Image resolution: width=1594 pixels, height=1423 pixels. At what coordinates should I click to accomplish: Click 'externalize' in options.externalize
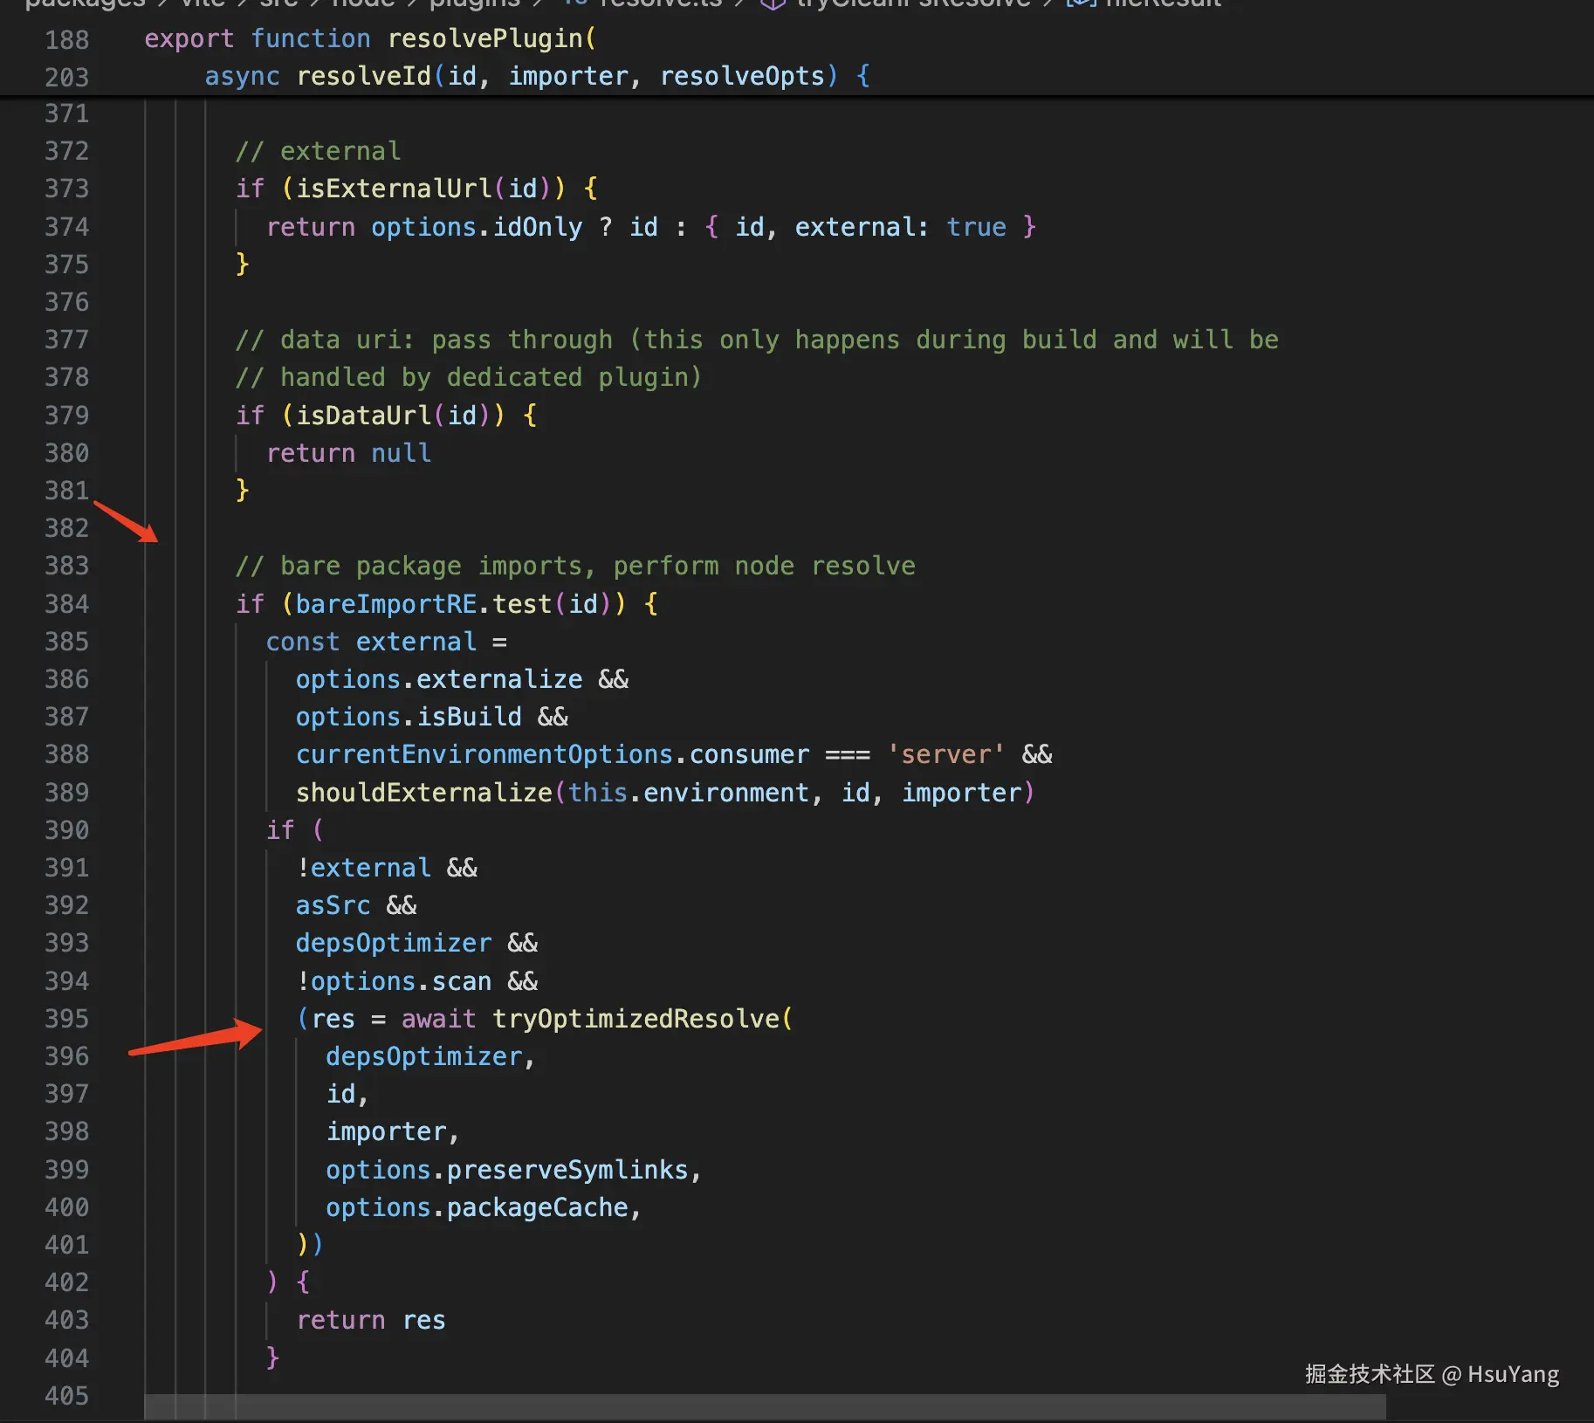[500, 679]
